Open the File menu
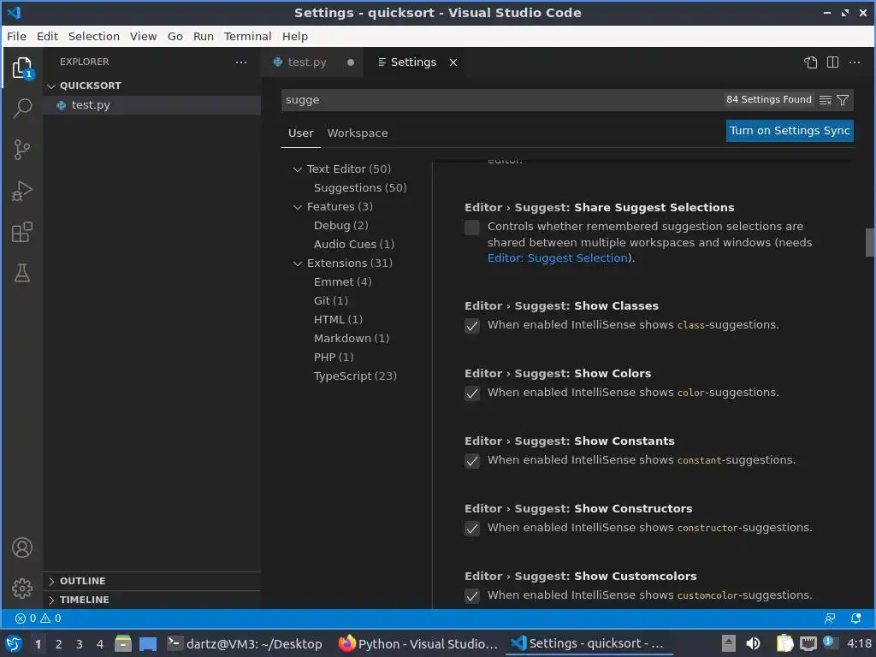876x657 pixels. (x=16, y=36)
